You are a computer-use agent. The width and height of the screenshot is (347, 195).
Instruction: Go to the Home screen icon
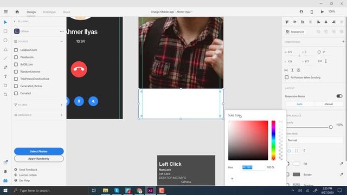click(x=17, y=12)
